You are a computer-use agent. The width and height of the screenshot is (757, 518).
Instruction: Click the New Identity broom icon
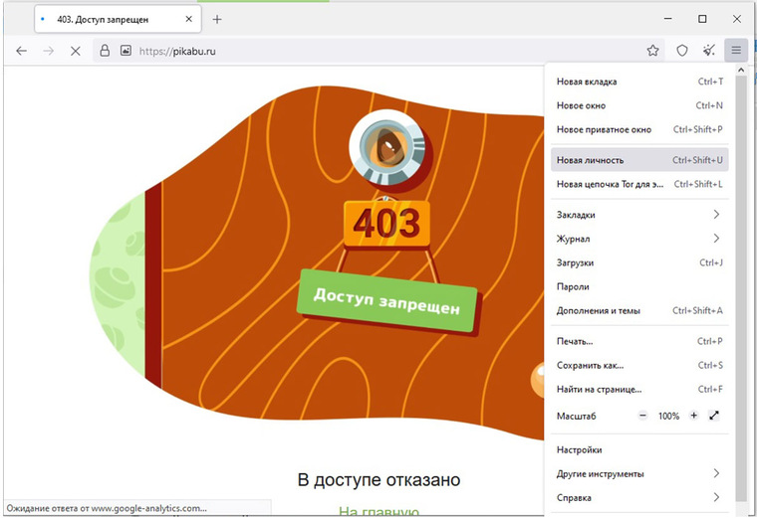[x=709, y=51]
